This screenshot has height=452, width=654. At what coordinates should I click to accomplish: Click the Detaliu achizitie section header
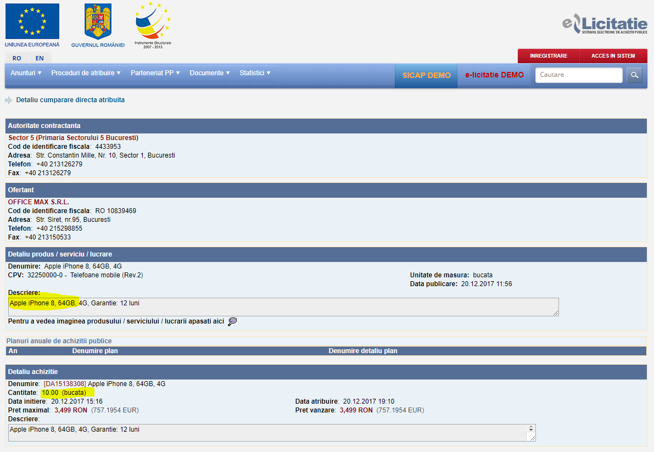click(x=326, y=372)
